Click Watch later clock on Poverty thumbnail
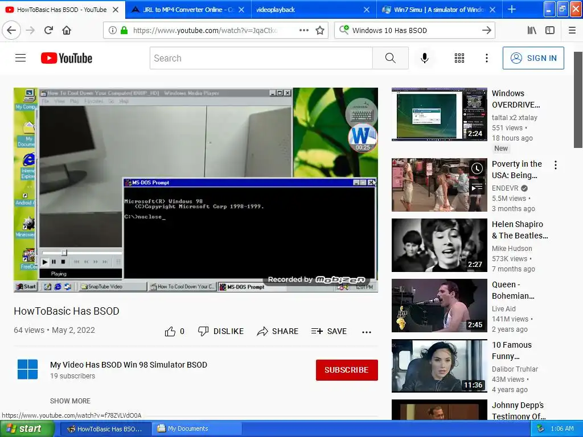Image resolution: width=583 pixels, height=437 pixels. click(477, 168)
